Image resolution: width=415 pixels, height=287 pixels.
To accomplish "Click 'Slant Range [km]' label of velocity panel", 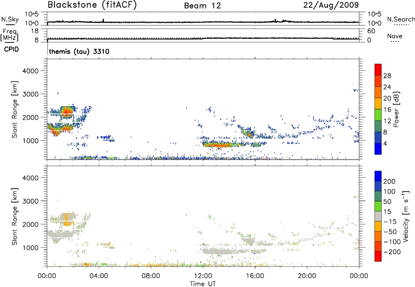I will [15, 217].
